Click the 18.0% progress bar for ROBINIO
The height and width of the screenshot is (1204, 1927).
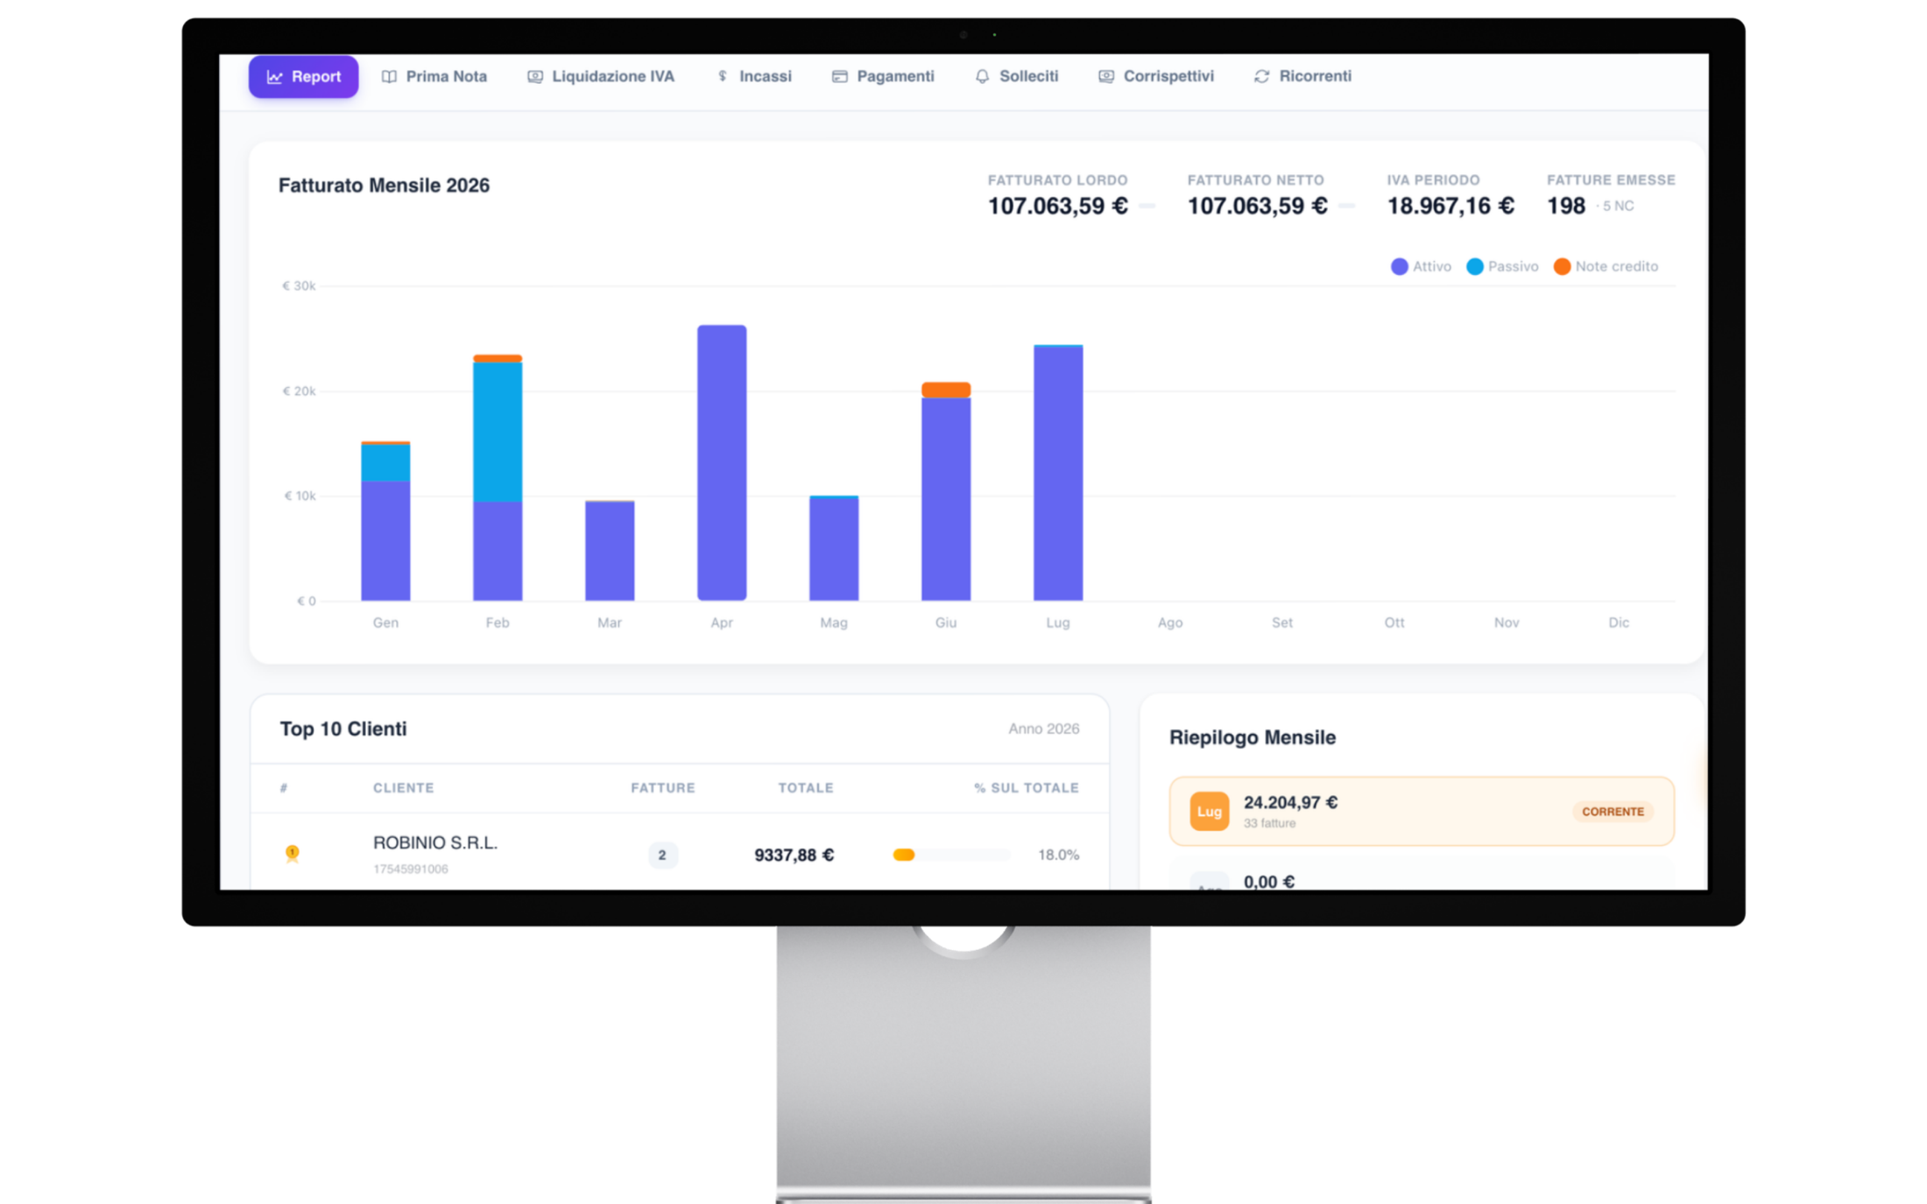[952, 855]
